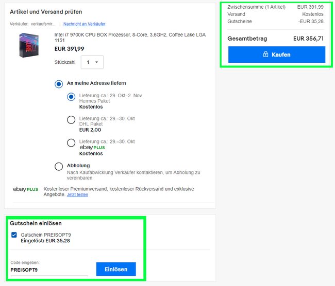The width and height of the screenshot is (335, 286).
Task: Click the lock icon on Kaufen button
Action: click(265, 54)
